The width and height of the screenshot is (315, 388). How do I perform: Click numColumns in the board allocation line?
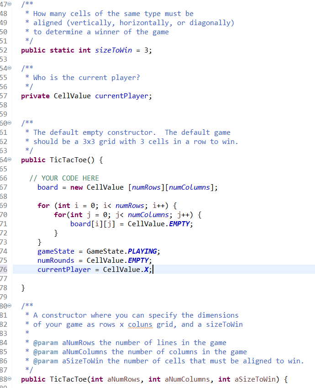click(x=189, y=187)
